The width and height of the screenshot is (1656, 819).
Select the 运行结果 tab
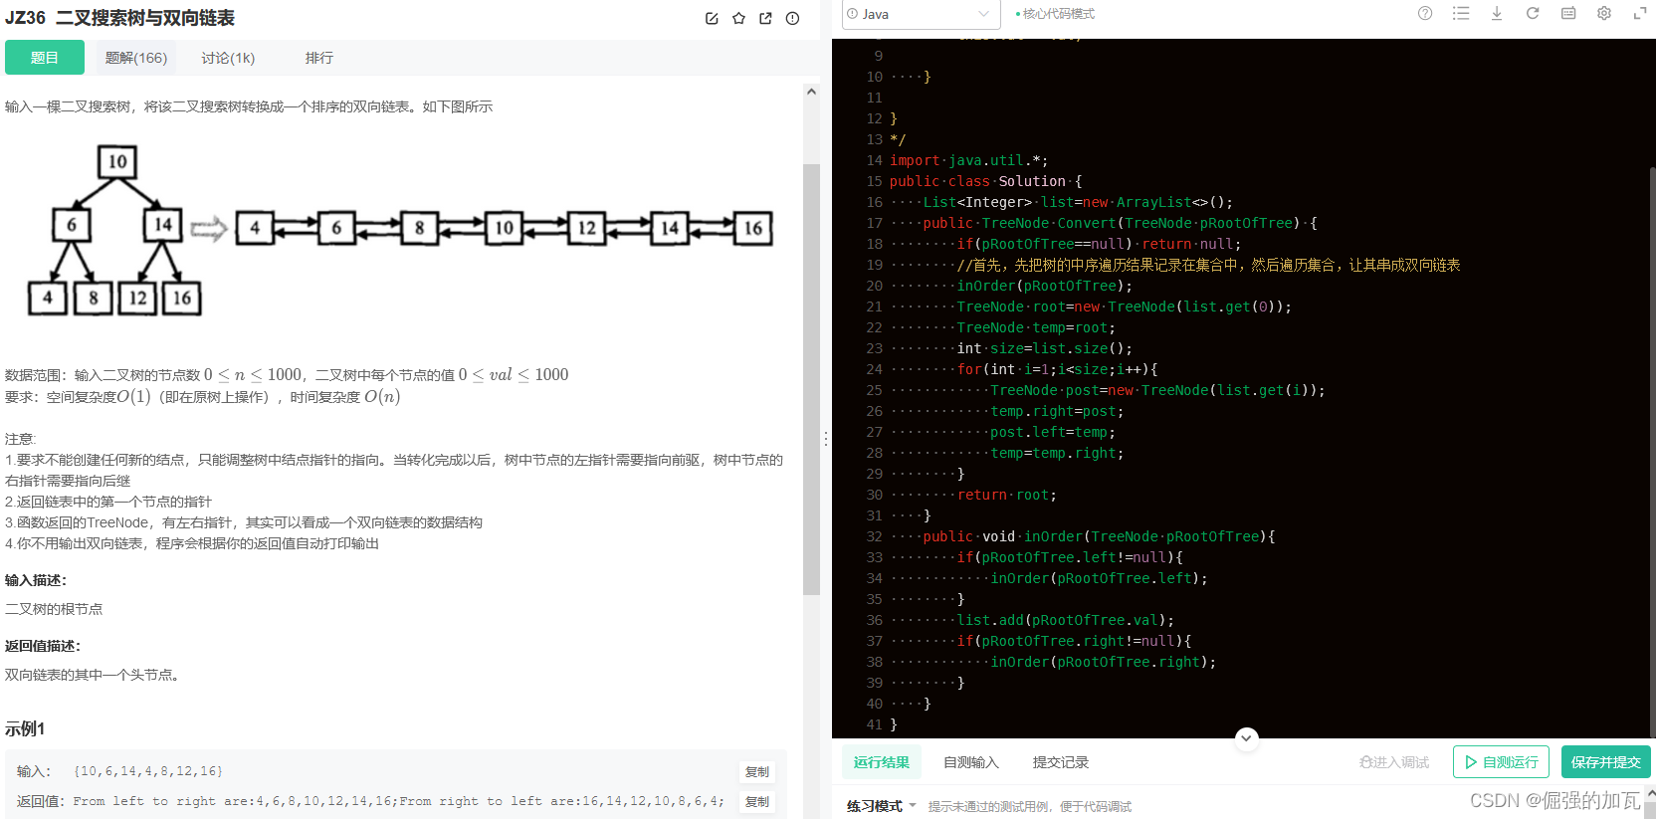click(882, 762)
